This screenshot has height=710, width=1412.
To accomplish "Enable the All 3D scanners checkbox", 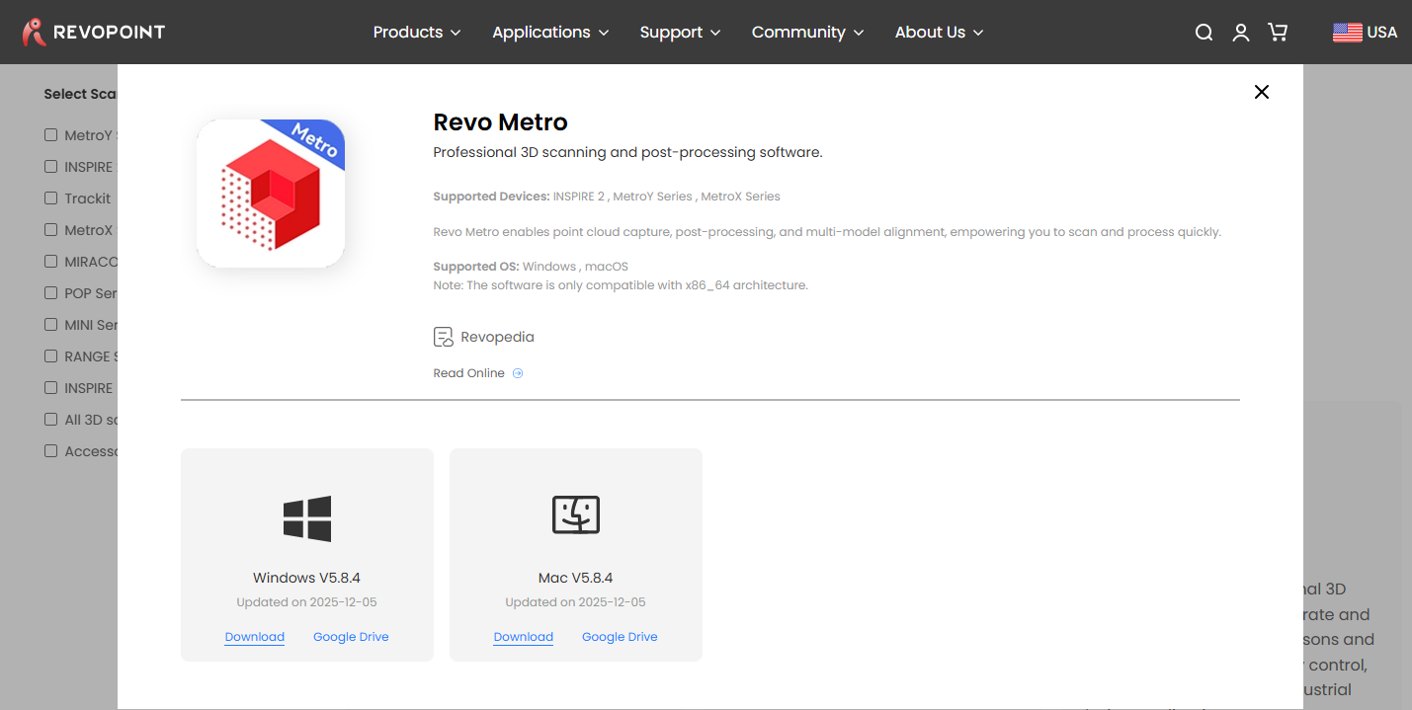I will 51,420.
